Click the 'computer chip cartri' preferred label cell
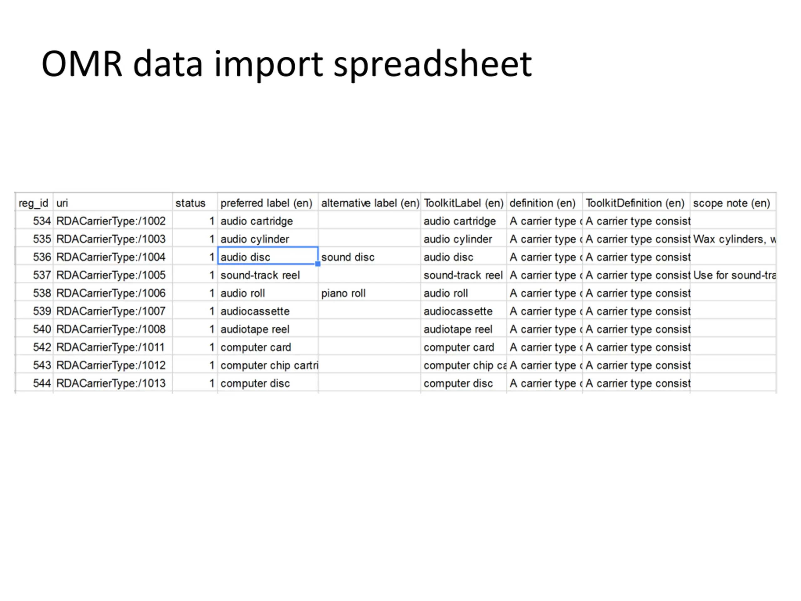This screenshot has height=601, width=801. tap(268, 365)
